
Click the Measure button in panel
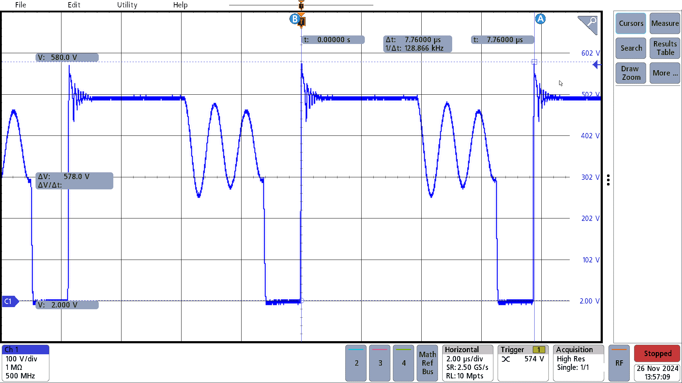click(665, 24)
